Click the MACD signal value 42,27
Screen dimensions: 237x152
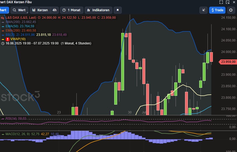[45, 134]
